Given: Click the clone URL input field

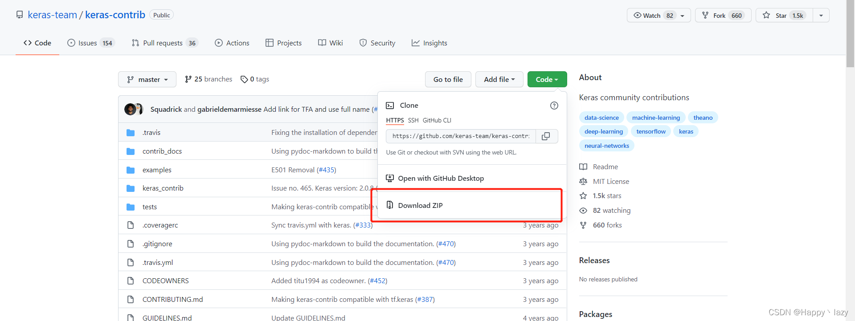Looking at the screenshot, I should 461,136.
